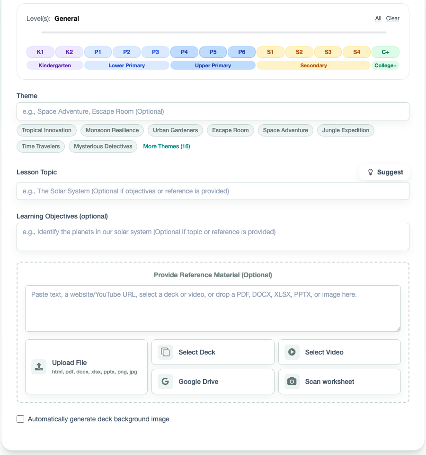Screen dimensions: 426x455
Task: Pick the Mysterious Detectives theme chip
Action: (x=103, y=146)
